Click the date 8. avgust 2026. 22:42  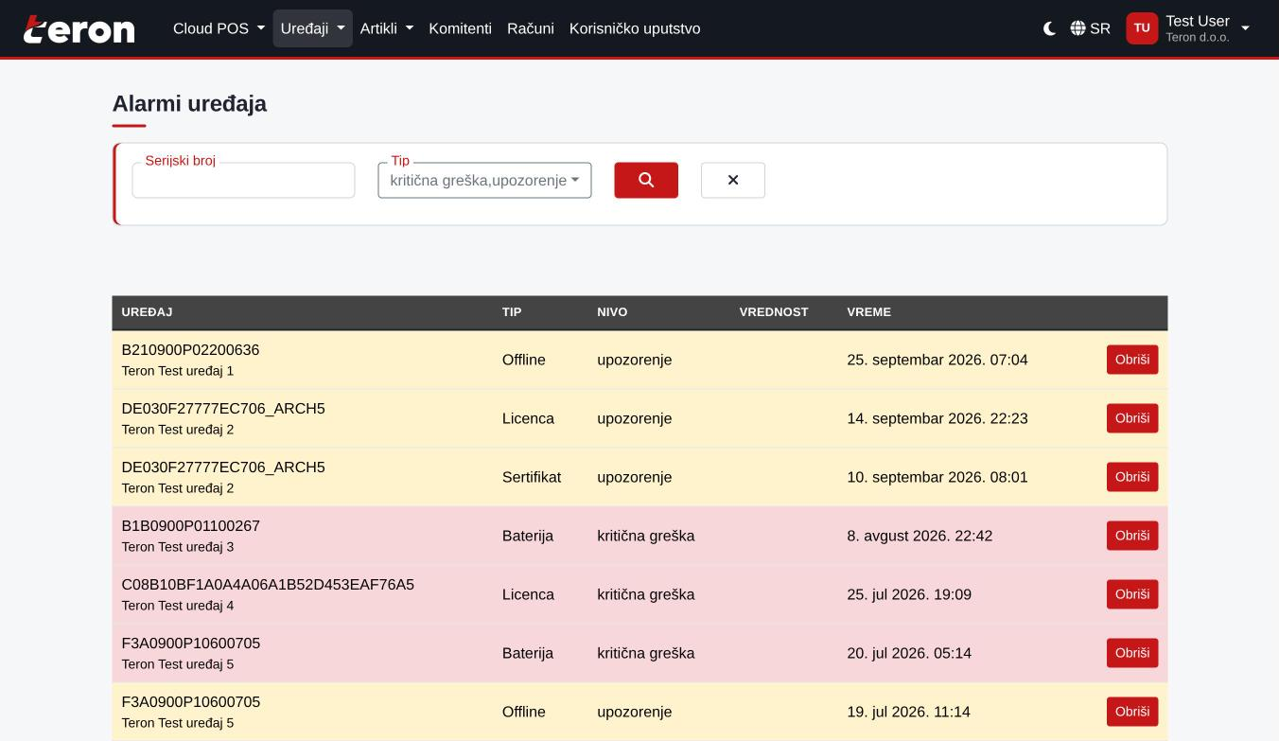(x=920, y=536)
